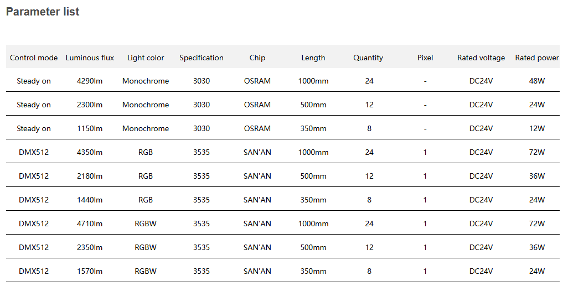Select the Luminous flux column header
Viewport: 568px width, 291px height.
90,58
